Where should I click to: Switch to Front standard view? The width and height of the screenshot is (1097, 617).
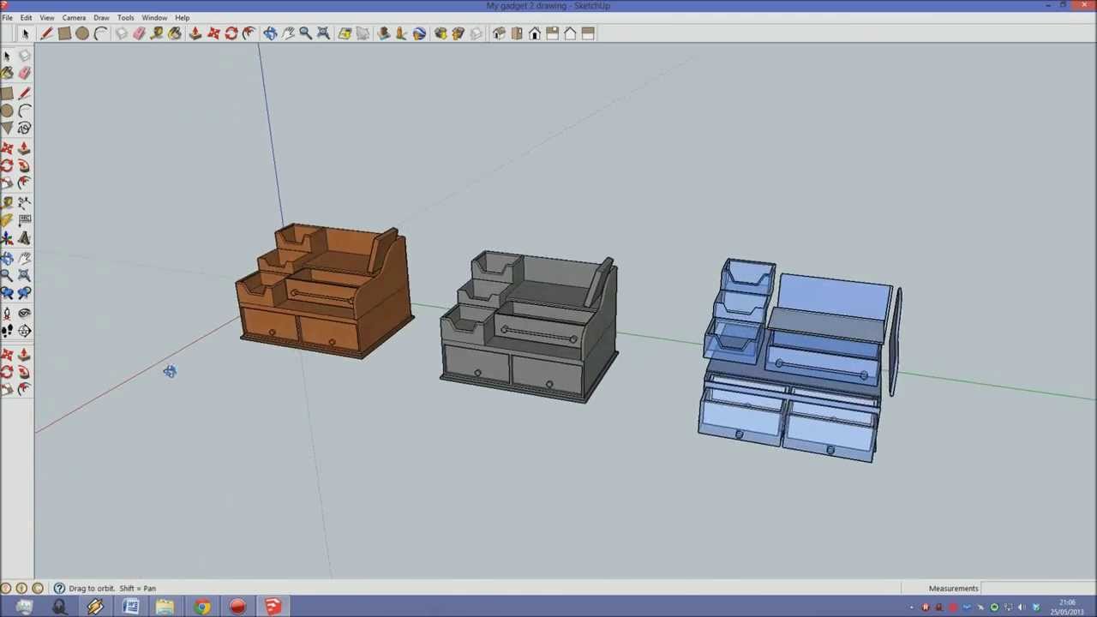(535, 33)
